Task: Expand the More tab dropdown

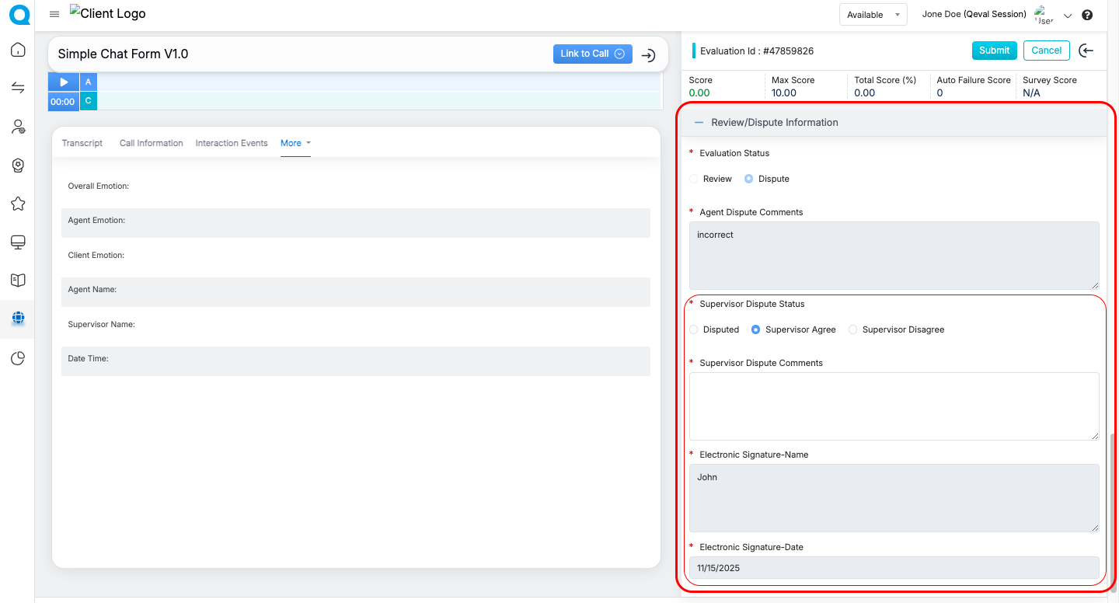Action: (x=295, y=143)
